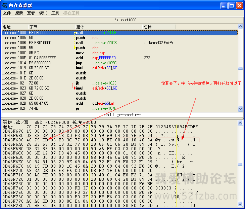Select the imul row at de.exe+1023
The height and width of the screenshot is (209, 245).
pyautogui.click(x=120, y=88)
